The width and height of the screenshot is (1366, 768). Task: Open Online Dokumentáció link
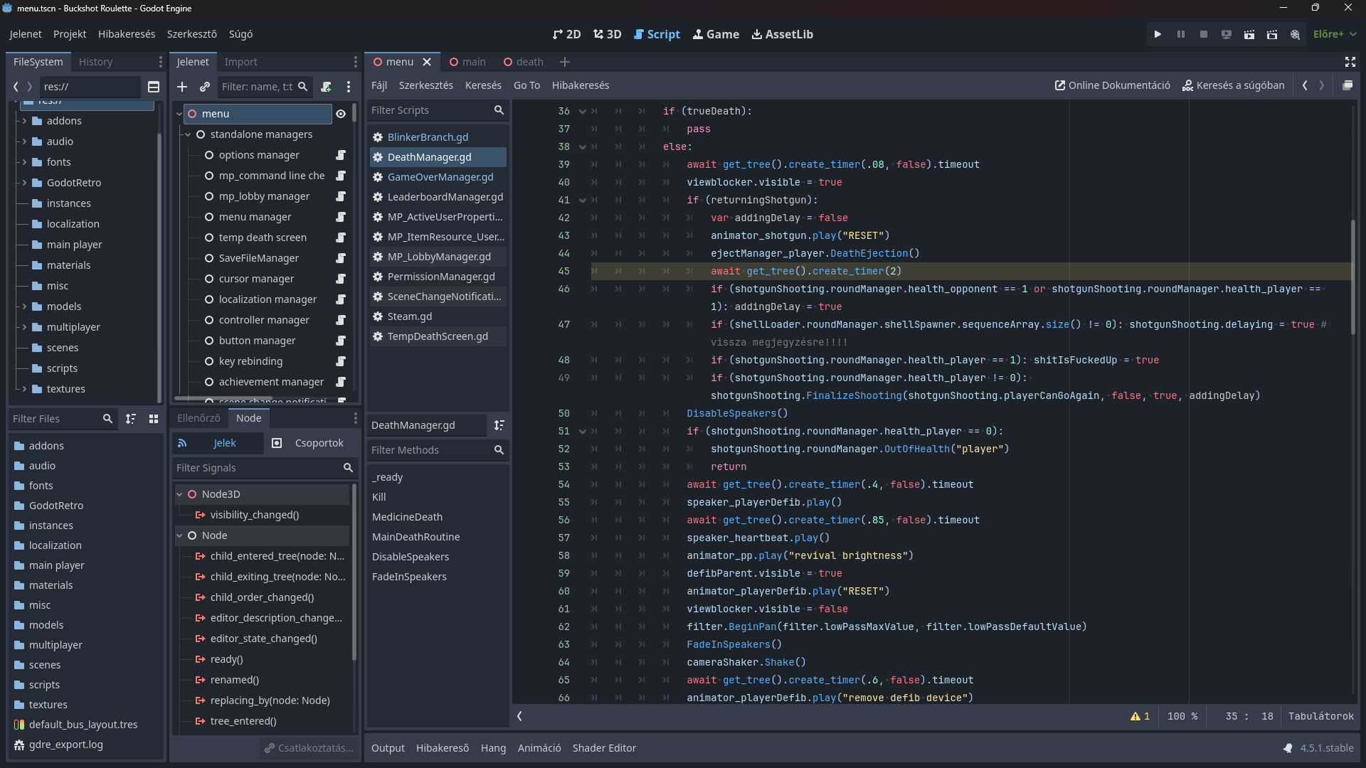click(1112, 85)
